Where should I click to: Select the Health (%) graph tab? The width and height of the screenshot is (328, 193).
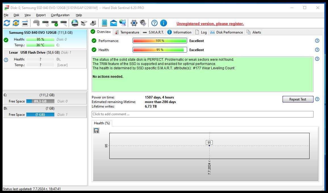[x=102, y=123]
